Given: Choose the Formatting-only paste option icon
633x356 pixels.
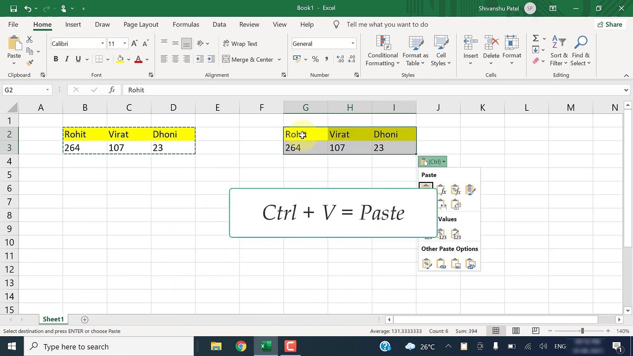Looking at the screenshot, I should [427, 264].
